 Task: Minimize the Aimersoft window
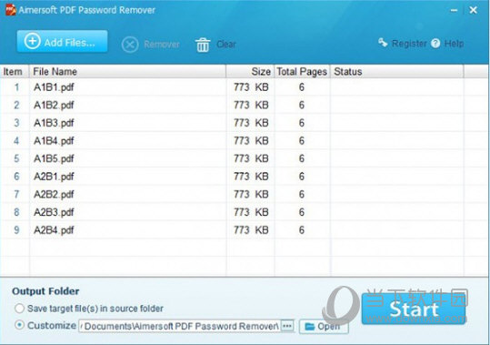click(x=454, y=10)
